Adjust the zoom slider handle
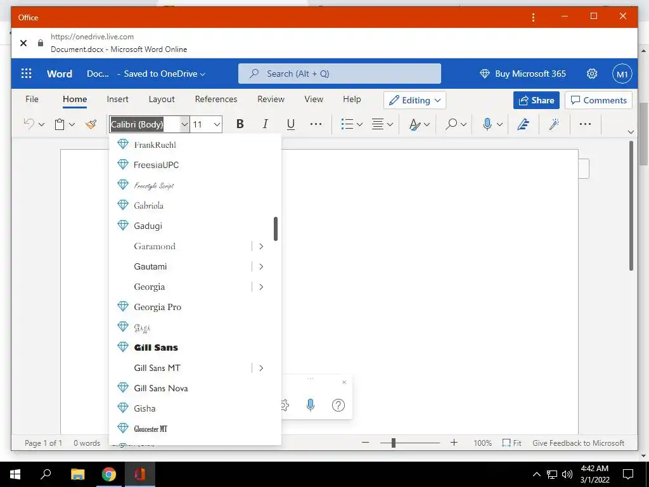Screen dimensions: 649x487 [393, 443]
